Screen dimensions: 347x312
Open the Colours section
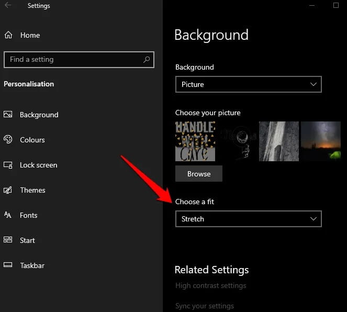point(32,140)
